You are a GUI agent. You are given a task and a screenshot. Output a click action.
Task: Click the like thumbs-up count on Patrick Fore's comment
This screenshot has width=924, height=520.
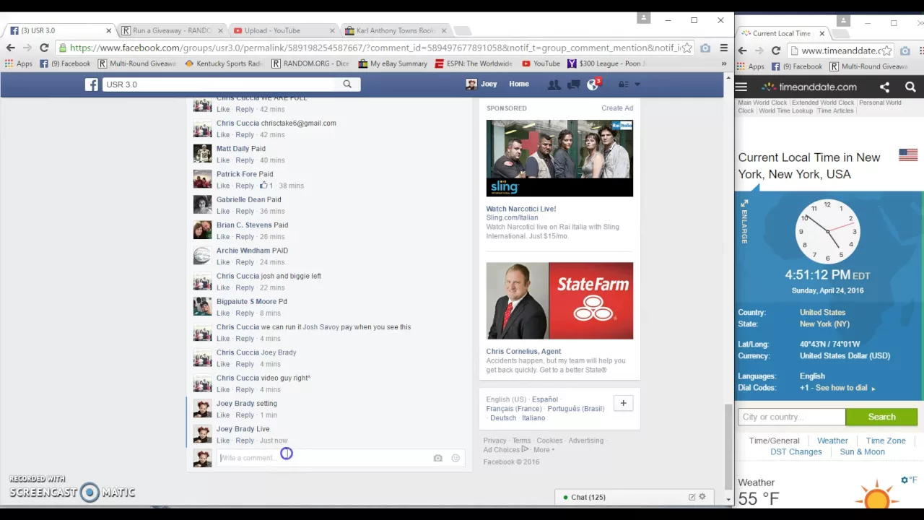[x=266, y=186]
